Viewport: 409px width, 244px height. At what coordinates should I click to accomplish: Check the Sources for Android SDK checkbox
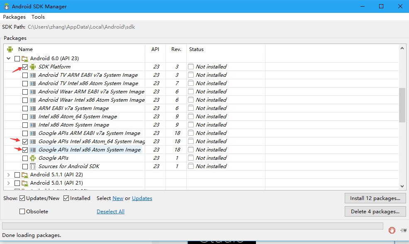[25, 166]
